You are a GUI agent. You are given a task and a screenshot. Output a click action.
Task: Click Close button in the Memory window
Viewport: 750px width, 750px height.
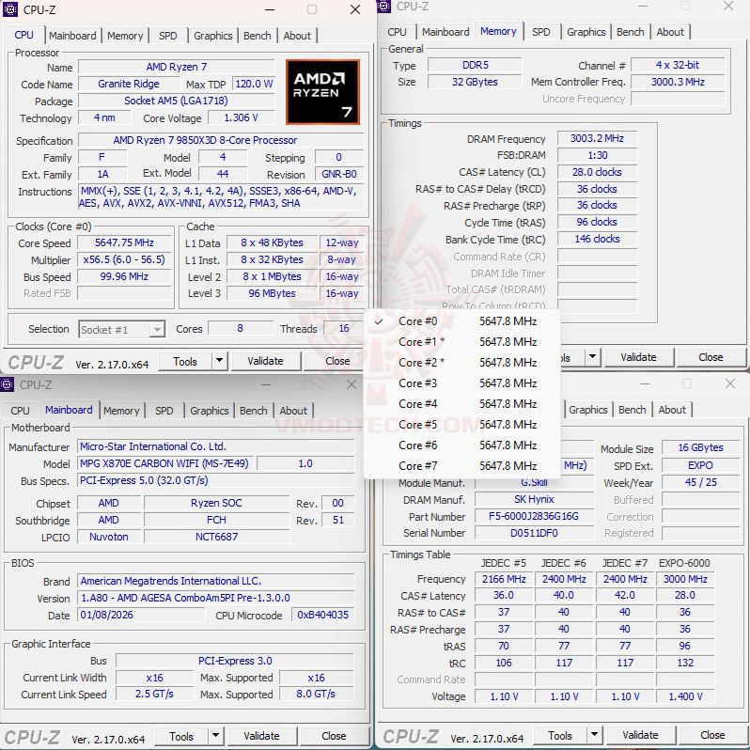point(711,357)
